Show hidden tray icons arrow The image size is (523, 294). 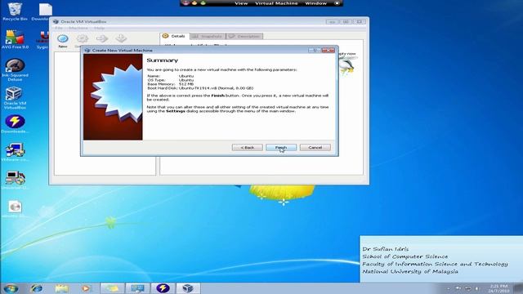coord(449,288)
